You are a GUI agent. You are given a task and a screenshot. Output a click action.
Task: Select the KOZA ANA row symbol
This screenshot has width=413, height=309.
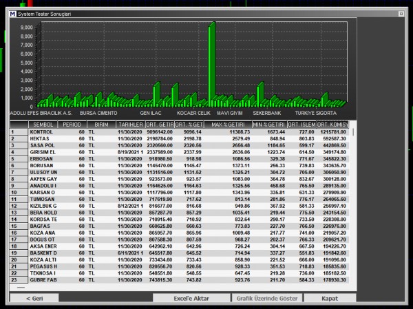43,233
